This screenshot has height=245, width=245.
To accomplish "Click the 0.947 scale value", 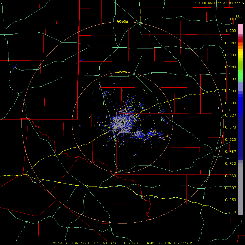I will 231,43.
